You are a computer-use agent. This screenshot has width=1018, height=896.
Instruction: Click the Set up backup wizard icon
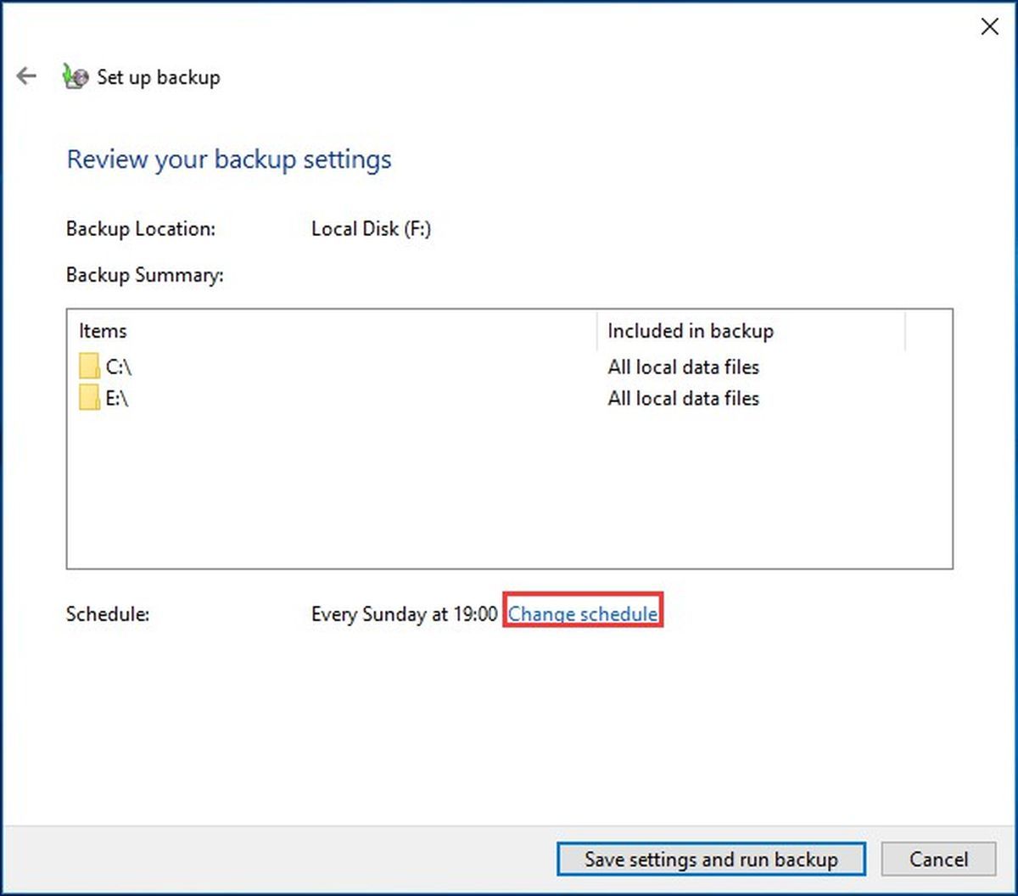(76, 77)
